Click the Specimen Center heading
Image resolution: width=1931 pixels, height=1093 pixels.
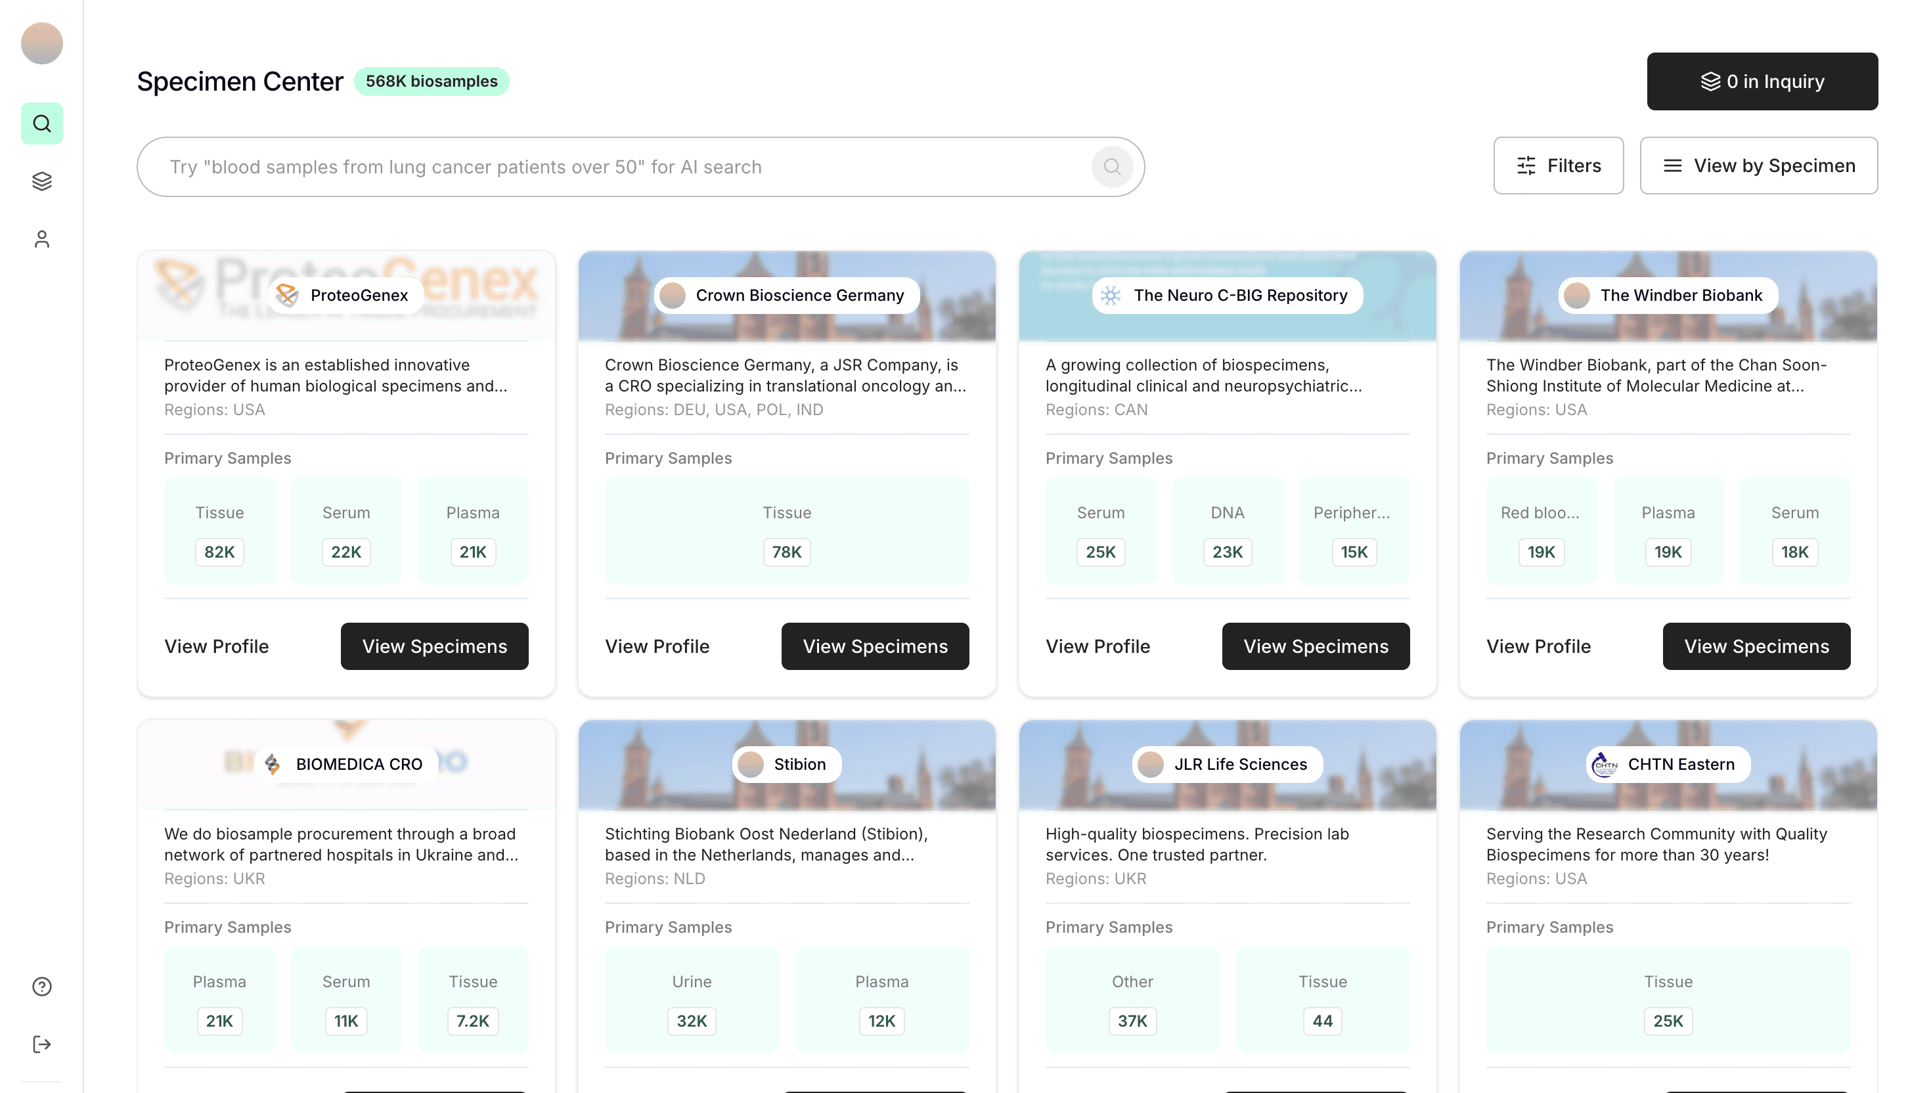[x=240, y=81]
